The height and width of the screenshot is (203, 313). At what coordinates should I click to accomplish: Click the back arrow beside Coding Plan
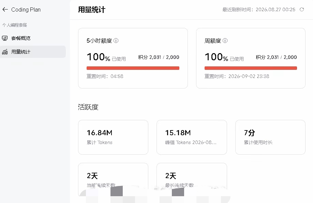point(5,10)
